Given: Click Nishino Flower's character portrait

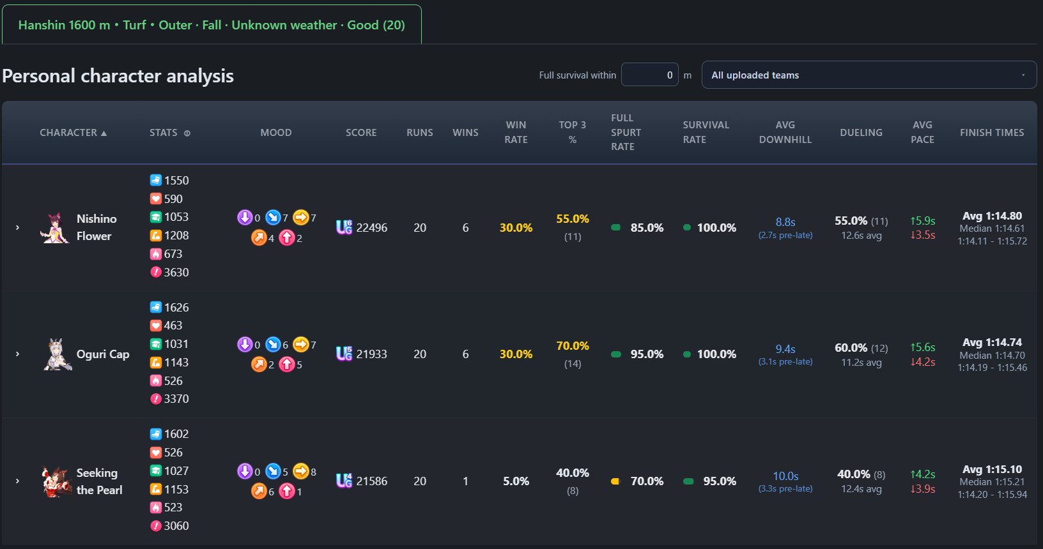Looking at the screenshot, I should [x=55, y=228].
